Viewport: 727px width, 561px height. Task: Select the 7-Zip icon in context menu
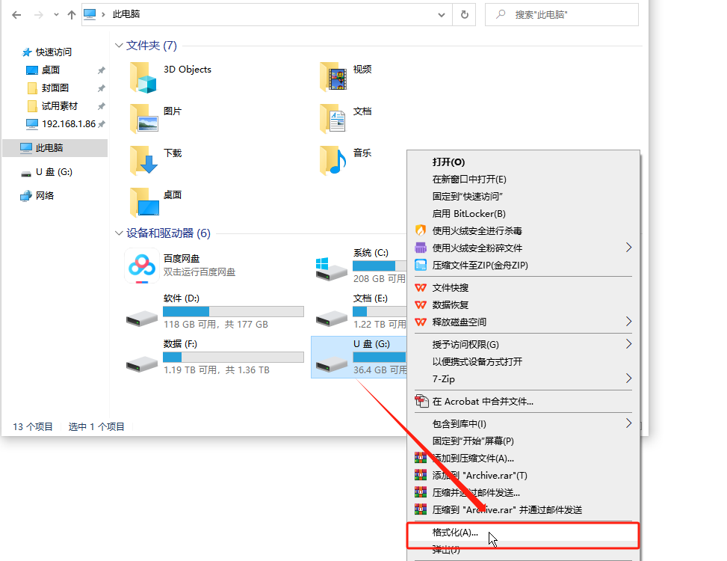(x=421, y=379)
